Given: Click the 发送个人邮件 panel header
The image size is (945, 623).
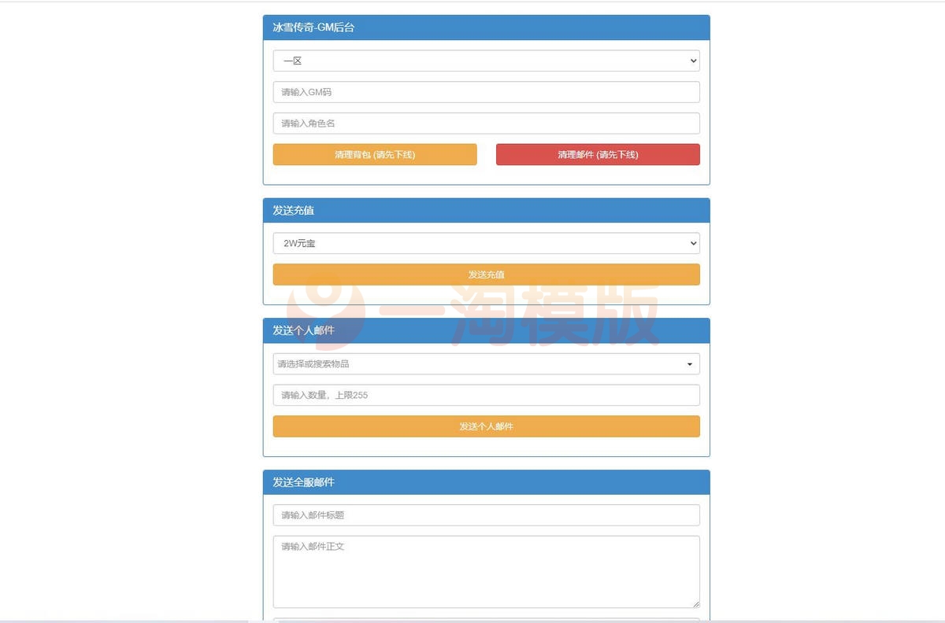Looking at the screenshot, I should pyautogui.click(x=486, y=330).
